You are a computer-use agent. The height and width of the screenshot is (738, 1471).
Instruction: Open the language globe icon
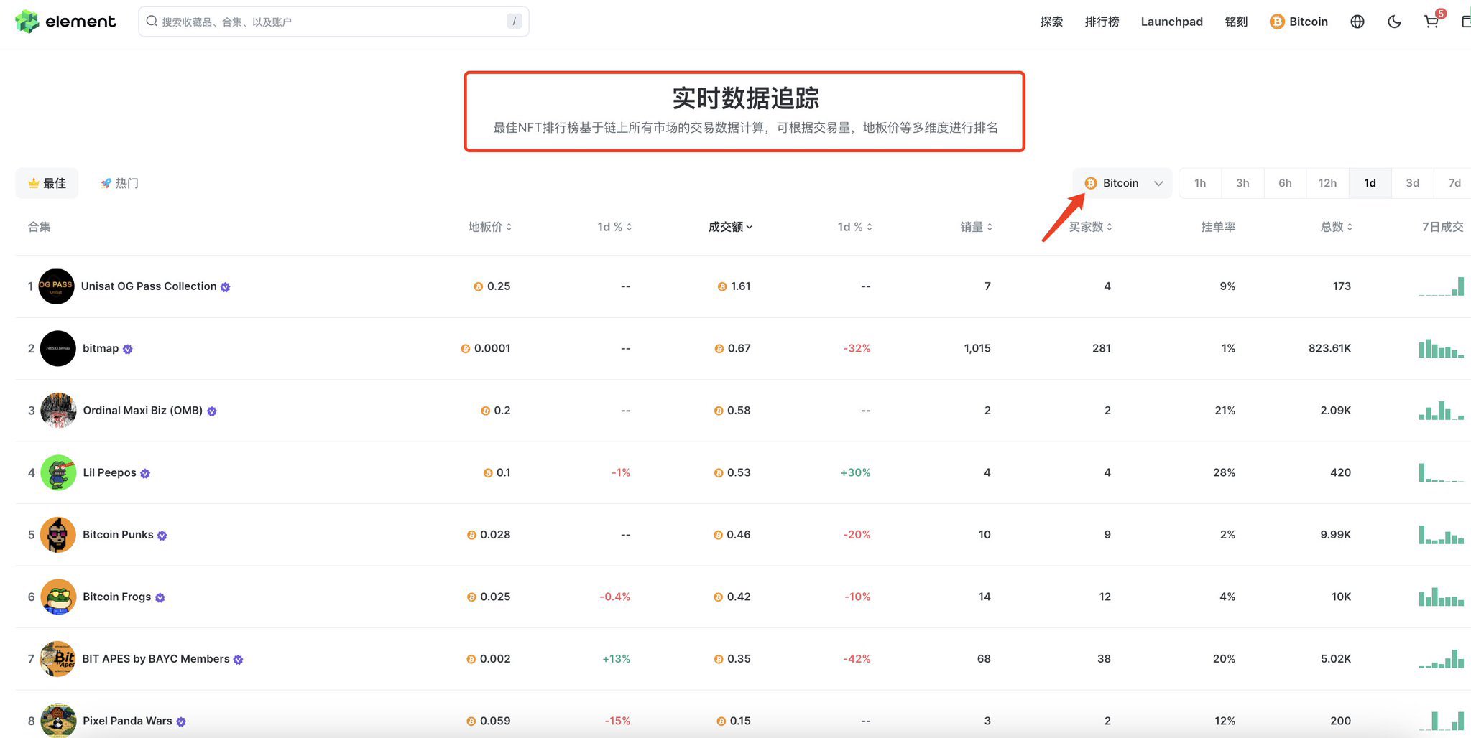pos(1357,22)
